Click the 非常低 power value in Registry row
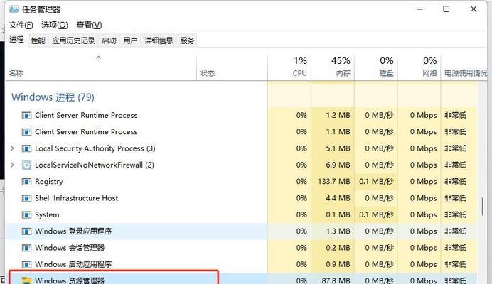492x284 pixels. [455, 182]
